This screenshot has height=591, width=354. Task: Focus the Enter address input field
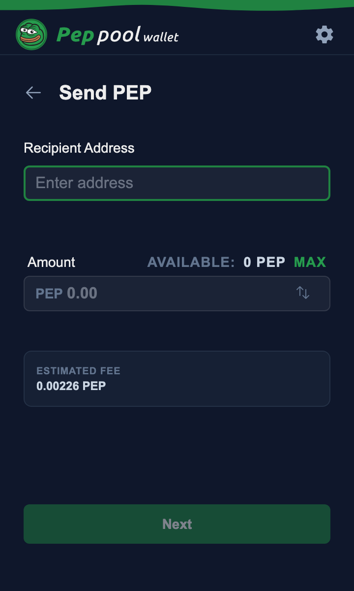click(x=177, y=183)
